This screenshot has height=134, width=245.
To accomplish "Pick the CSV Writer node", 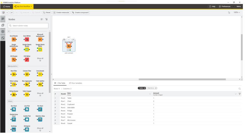I will pos(27,59).
